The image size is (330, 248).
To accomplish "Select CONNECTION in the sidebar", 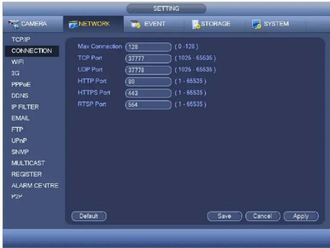I will click(32, 51).
